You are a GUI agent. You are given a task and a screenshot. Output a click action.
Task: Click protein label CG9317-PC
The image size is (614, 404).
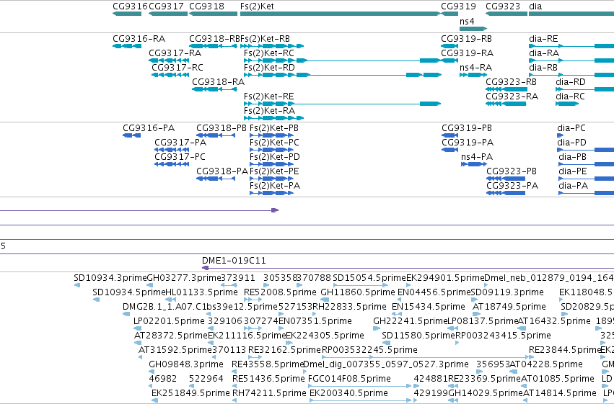click(180, 157)
